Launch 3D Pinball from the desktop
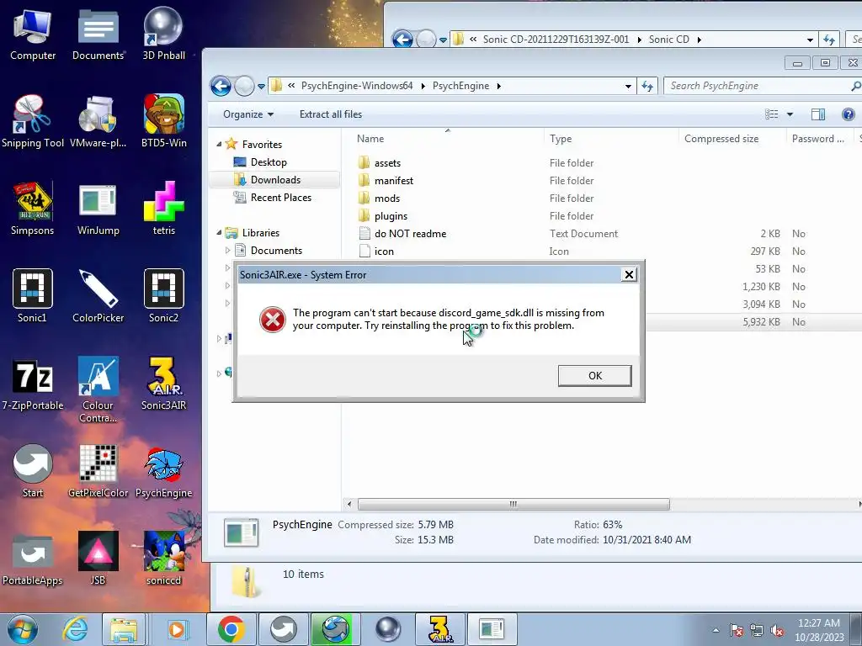The image size is (862, 646). (163, 34)
